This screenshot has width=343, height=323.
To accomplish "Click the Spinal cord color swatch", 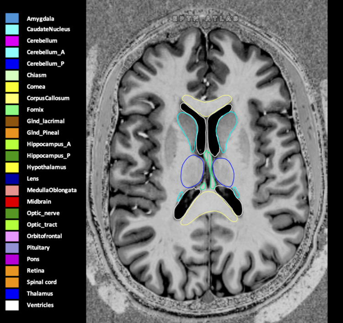I will pyautogui.click(x=12, y=282).
